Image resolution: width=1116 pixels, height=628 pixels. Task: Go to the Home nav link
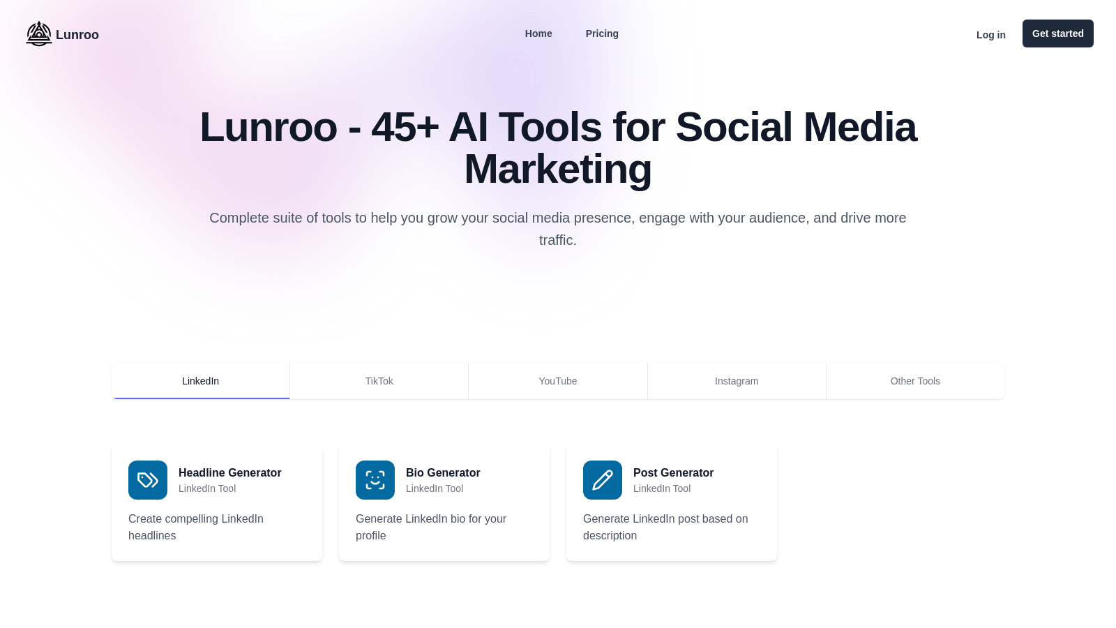tap(538, 33)
